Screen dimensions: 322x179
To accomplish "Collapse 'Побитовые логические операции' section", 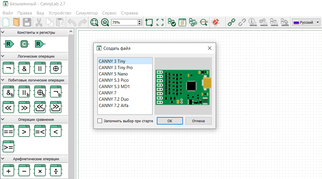I will [3, 80].
